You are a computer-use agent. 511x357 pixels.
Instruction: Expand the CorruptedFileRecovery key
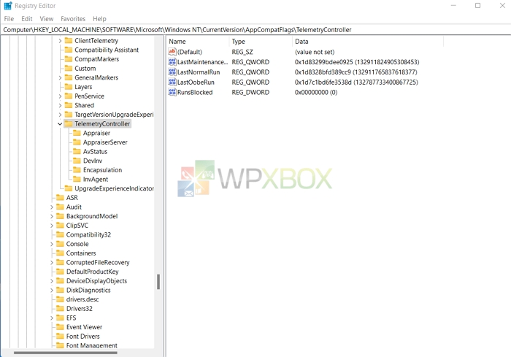tap(52, 262)
